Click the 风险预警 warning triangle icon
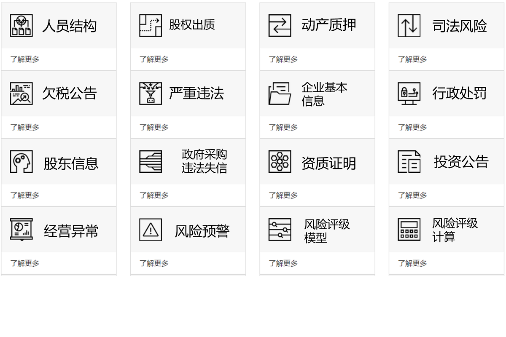Screen dimensions: 506x337 150,230
